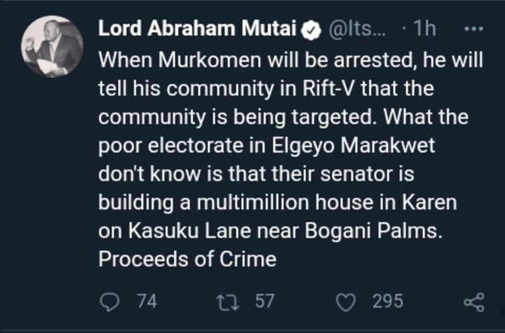Image resolution: width=505 pixels, height=333 pixels.
Task: Like the tweet with the heart icon
Action: [346, 301]
